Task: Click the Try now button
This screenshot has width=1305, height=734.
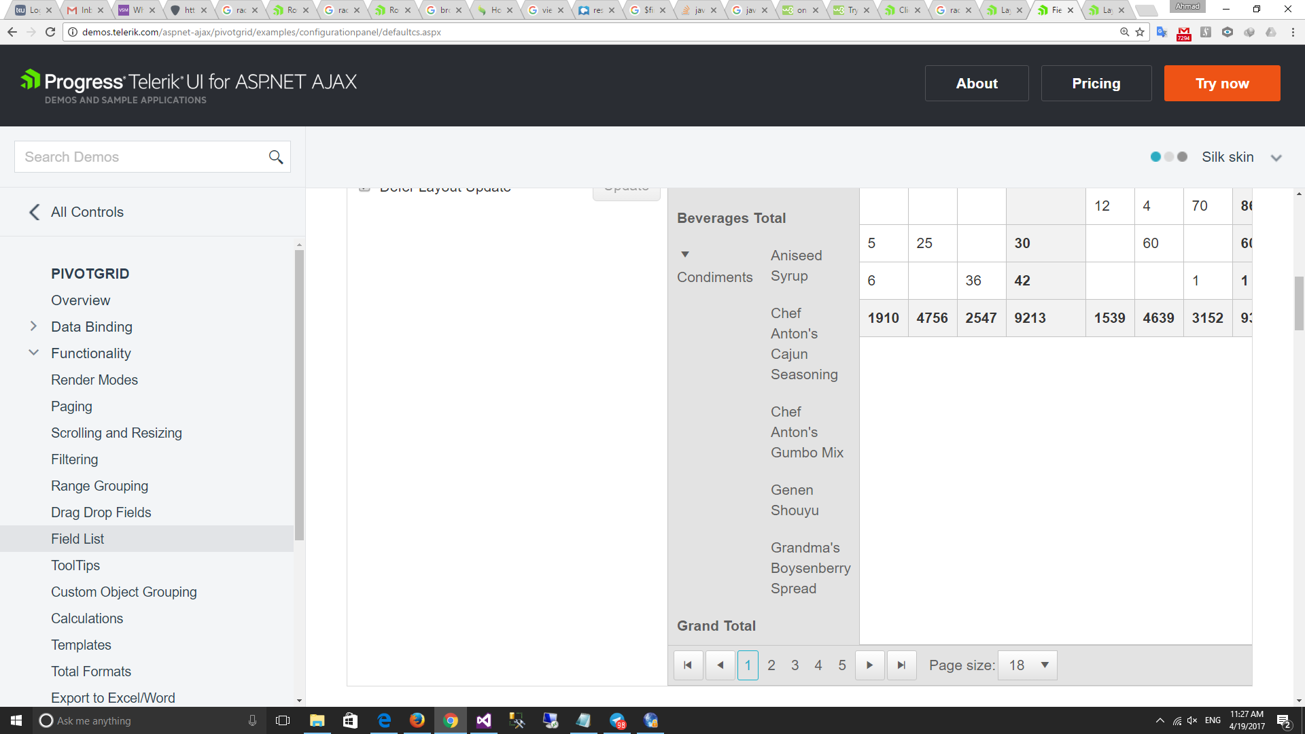Action: pos(1221,84)
